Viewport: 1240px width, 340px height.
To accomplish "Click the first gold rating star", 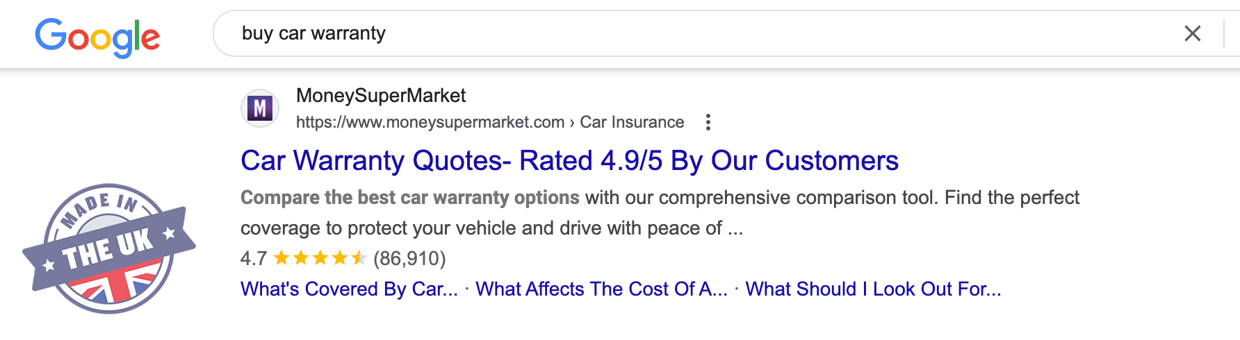I will [x=282, y=259].
